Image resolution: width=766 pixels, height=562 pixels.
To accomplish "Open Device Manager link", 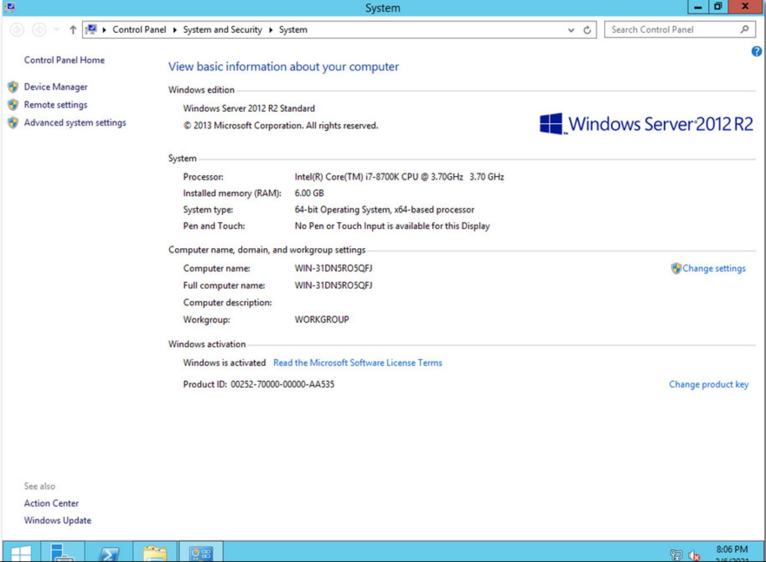I will click(x=56, y=87).
